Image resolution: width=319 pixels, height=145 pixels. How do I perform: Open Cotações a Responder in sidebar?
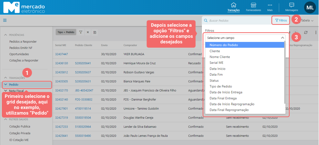click(24, 60)
